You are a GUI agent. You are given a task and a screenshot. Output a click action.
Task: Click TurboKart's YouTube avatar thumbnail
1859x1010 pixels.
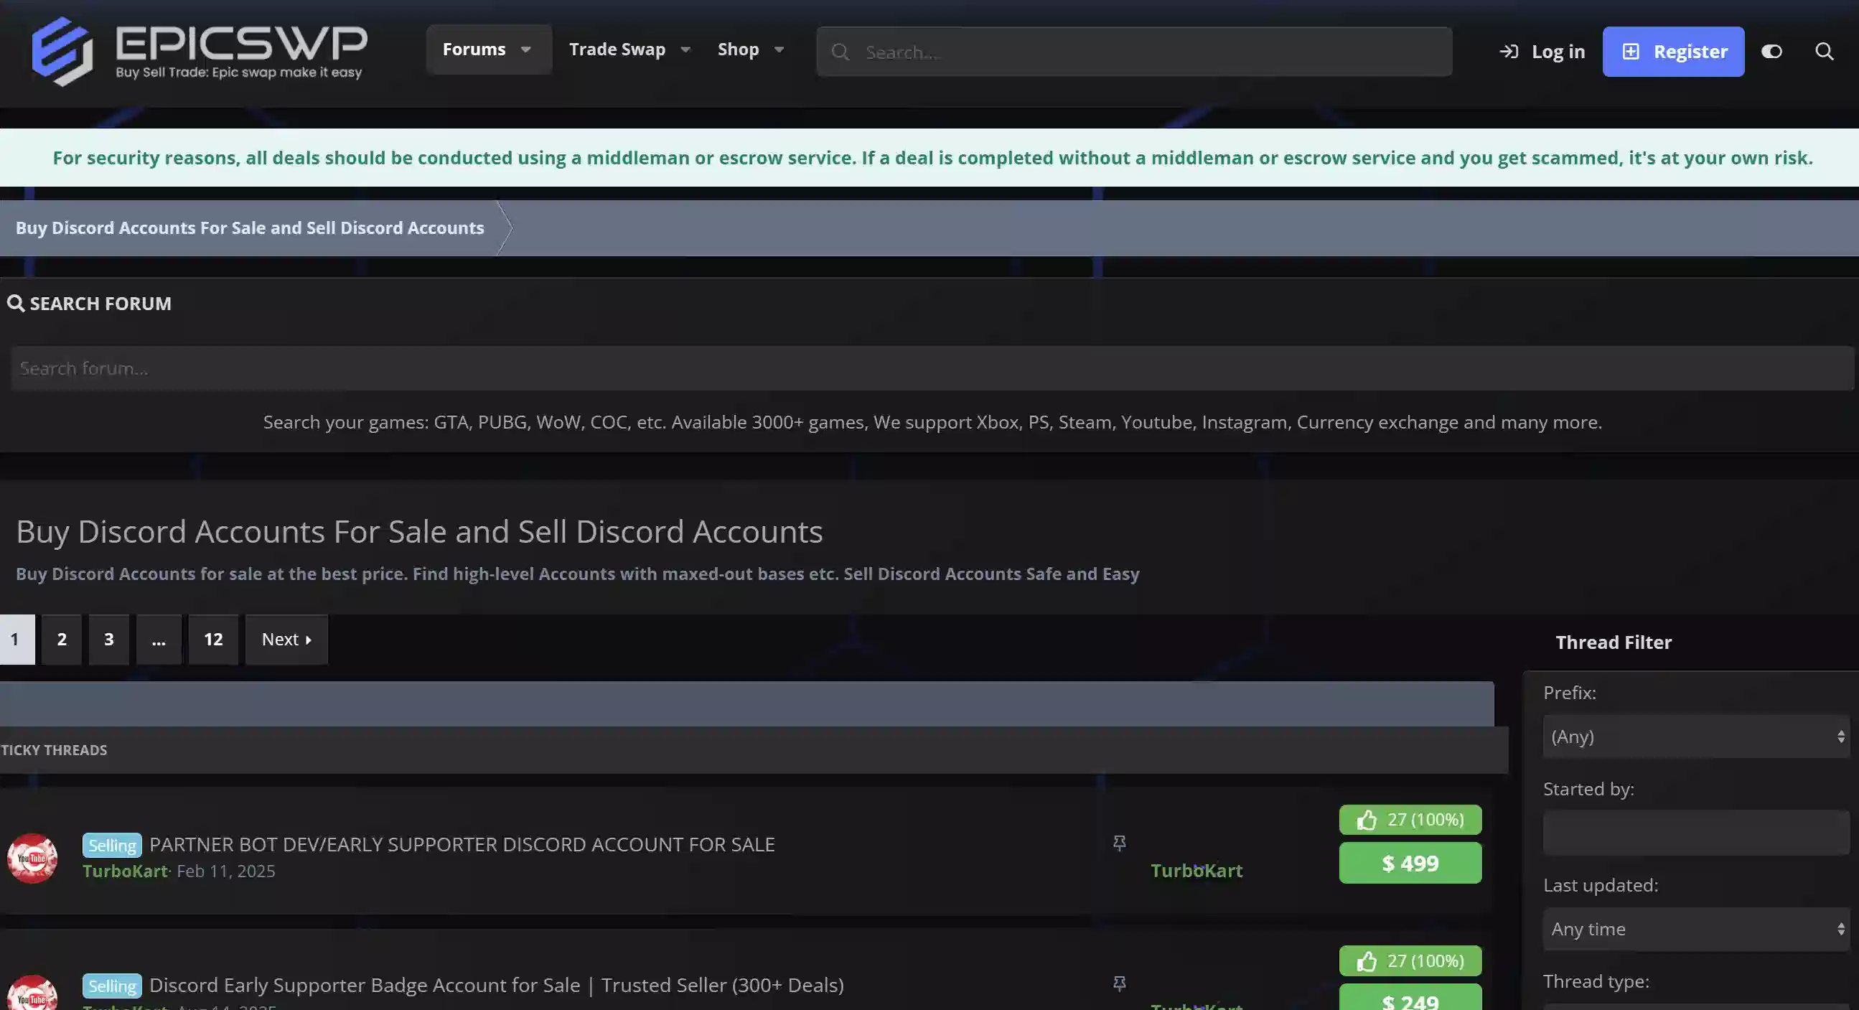click(32, 859)
